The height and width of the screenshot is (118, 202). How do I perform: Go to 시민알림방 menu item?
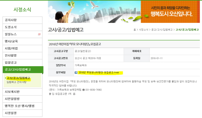pyautogui.click(x=12, y=99)
